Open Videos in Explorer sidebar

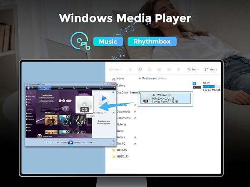pos(120,137)
